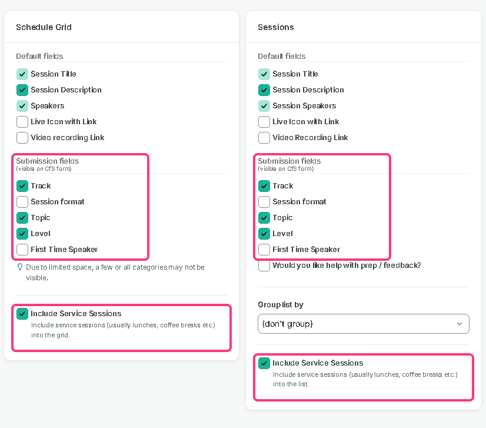Click 'Due to limited space' hint text
The width and height of the screenshot is (486, 428).
115,273
